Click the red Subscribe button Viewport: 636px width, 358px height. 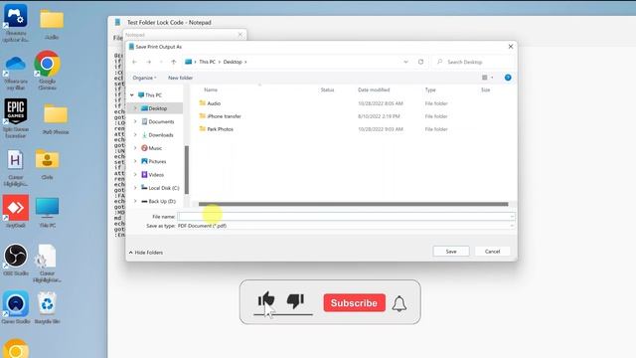(354, 302)
